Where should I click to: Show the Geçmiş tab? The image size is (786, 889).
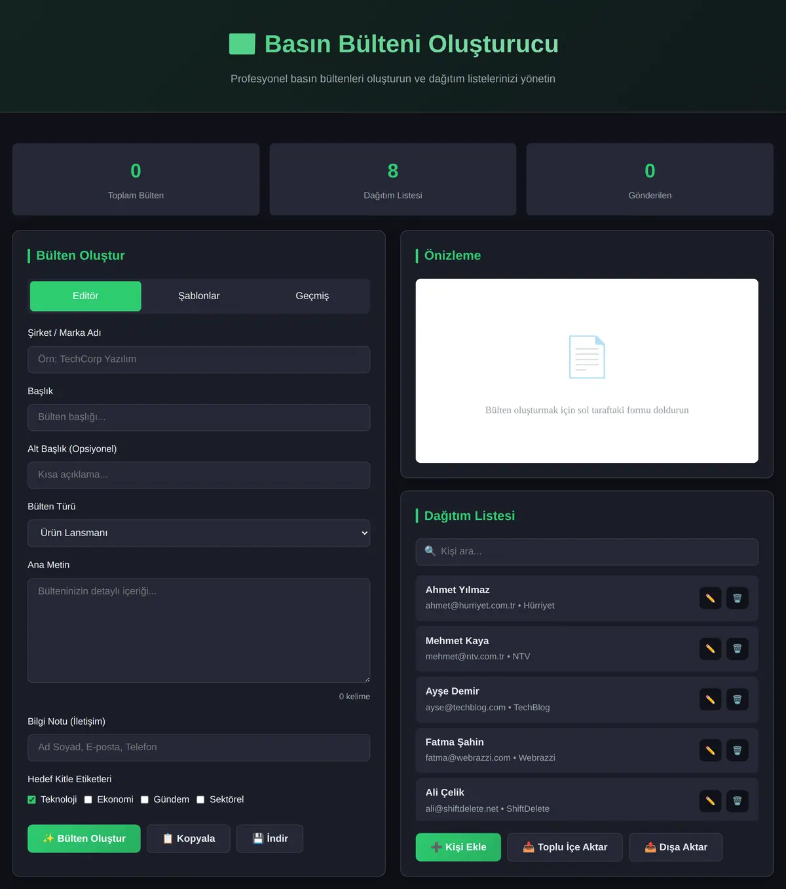tap(312, 296)
